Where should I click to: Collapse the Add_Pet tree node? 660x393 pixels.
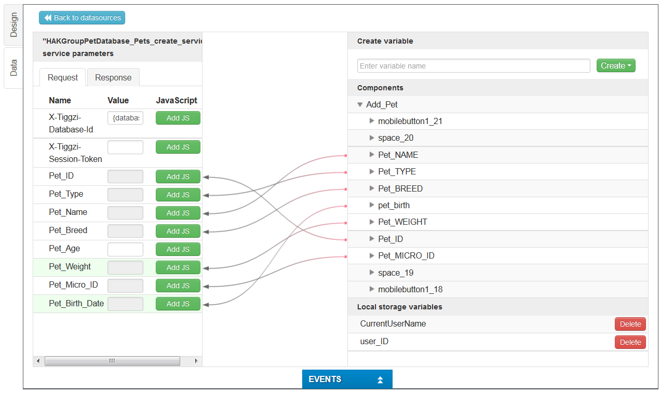click(x=360, y=104)
